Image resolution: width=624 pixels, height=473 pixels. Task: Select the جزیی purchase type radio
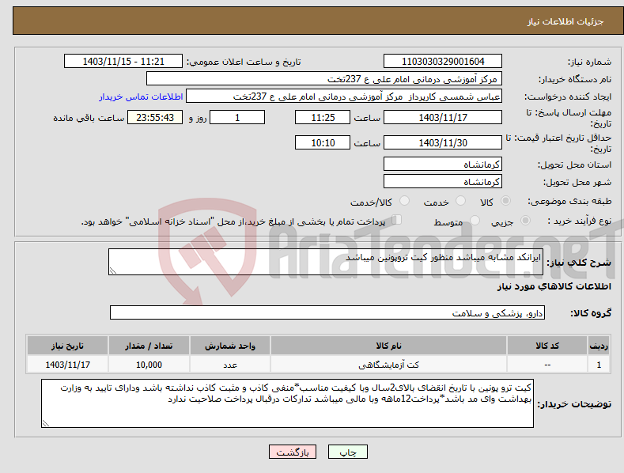click(525, 220)
